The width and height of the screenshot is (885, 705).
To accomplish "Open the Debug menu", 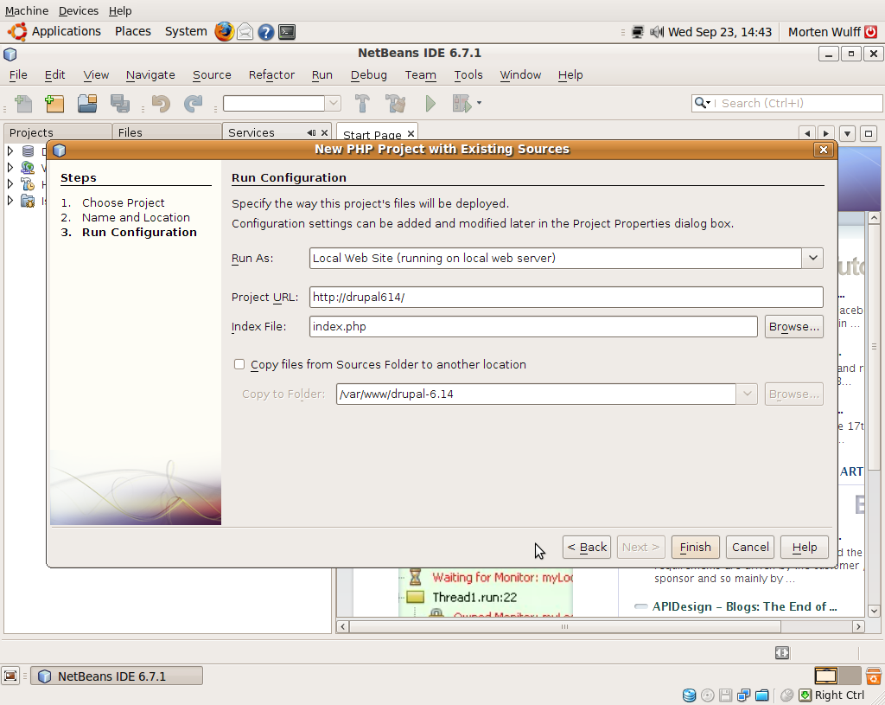I will (x=368, y=74).
